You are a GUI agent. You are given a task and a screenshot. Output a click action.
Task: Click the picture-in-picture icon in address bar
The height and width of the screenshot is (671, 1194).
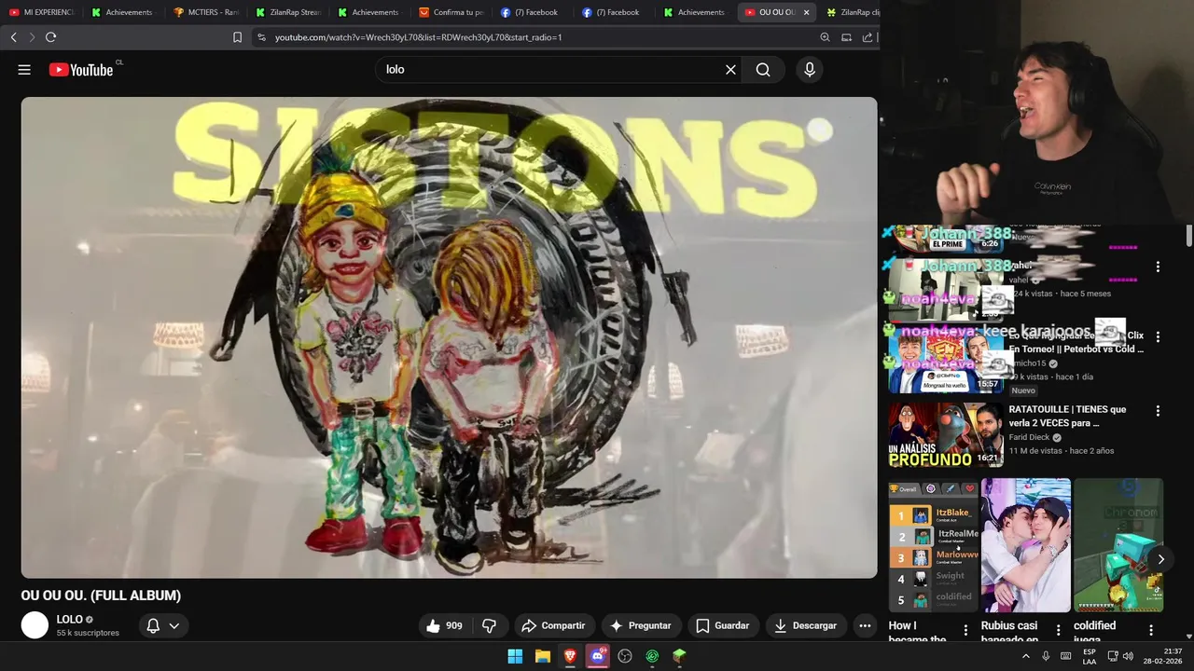click(846, 37)
